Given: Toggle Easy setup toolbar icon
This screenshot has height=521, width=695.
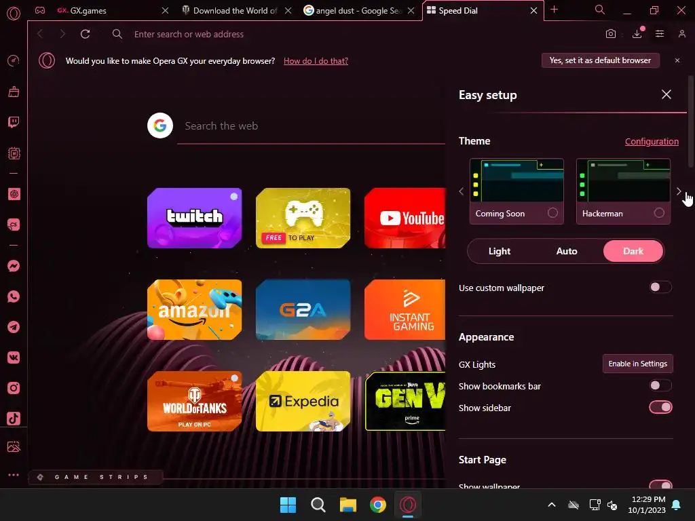Looking at the screenshot, I should pos(660,34).
